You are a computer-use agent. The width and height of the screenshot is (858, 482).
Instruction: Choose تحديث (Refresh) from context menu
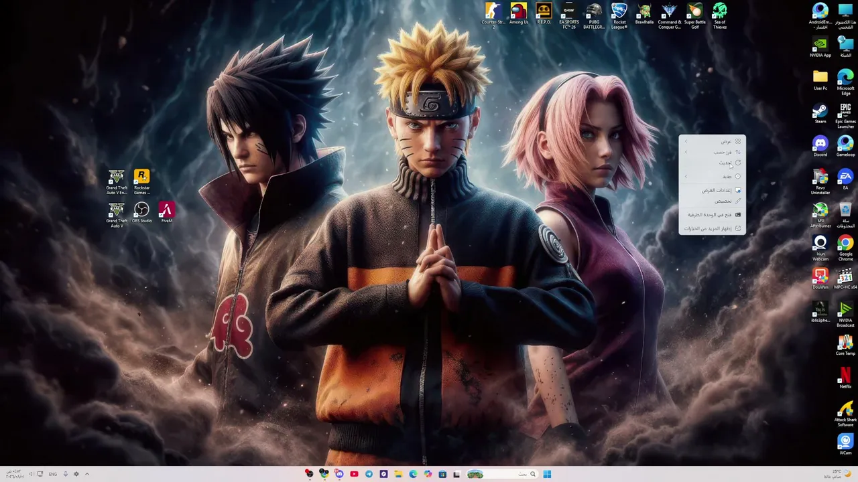tap(712, 163)
